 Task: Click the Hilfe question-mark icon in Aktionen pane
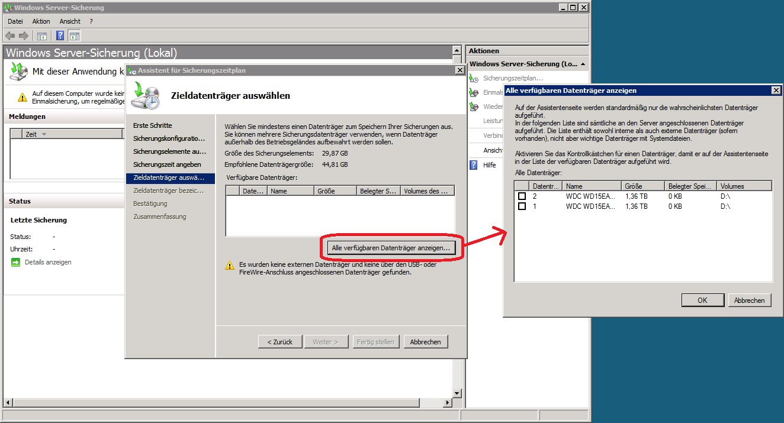point(474,165)
